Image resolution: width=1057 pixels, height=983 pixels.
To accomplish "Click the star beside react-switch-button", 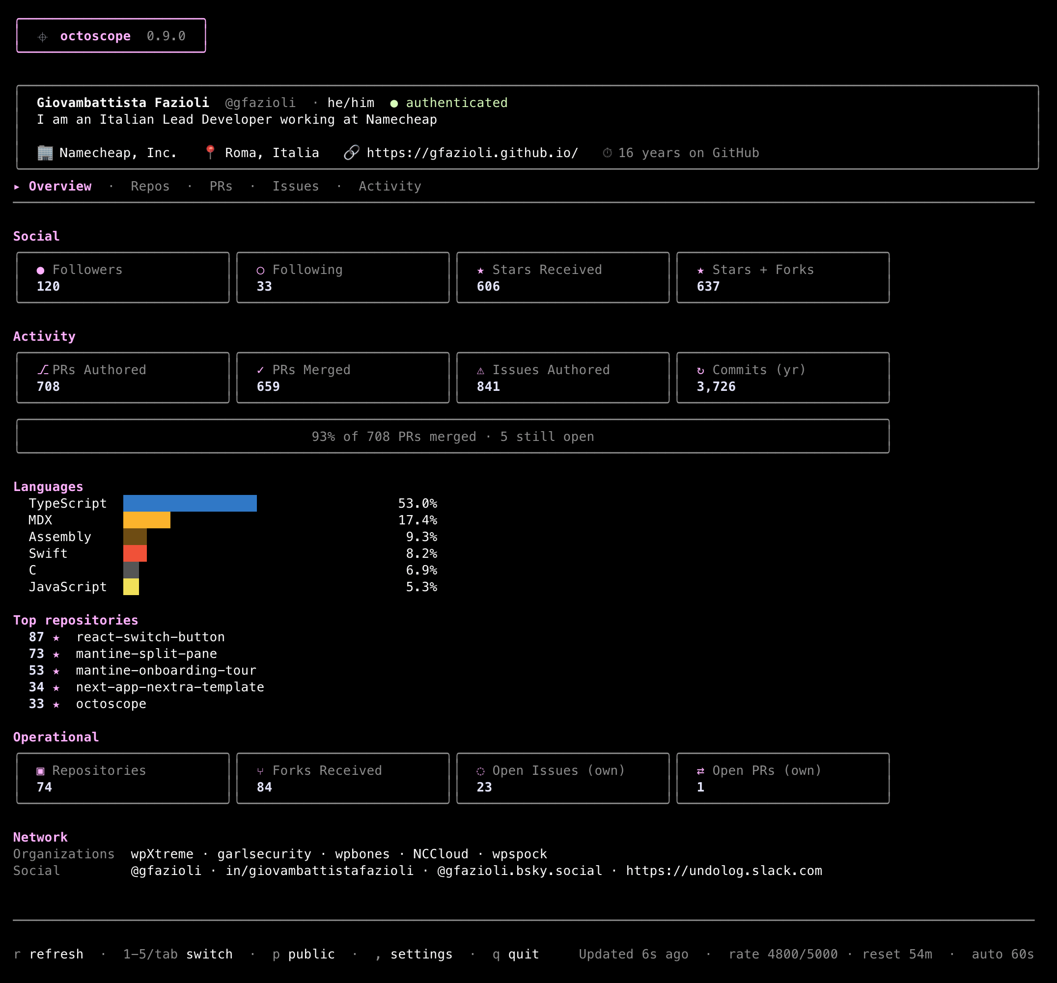I will point(56,637).
